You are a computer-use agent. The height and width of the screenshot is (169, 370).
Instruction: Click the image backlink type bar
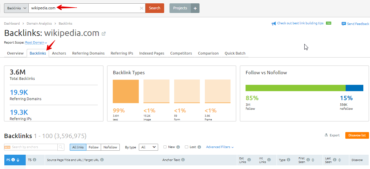tap(156, 91)
